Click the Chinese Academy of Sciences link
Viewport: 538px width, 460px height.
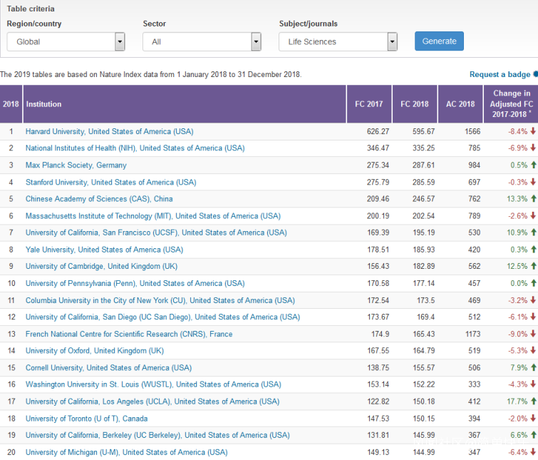tap(99, 199)
